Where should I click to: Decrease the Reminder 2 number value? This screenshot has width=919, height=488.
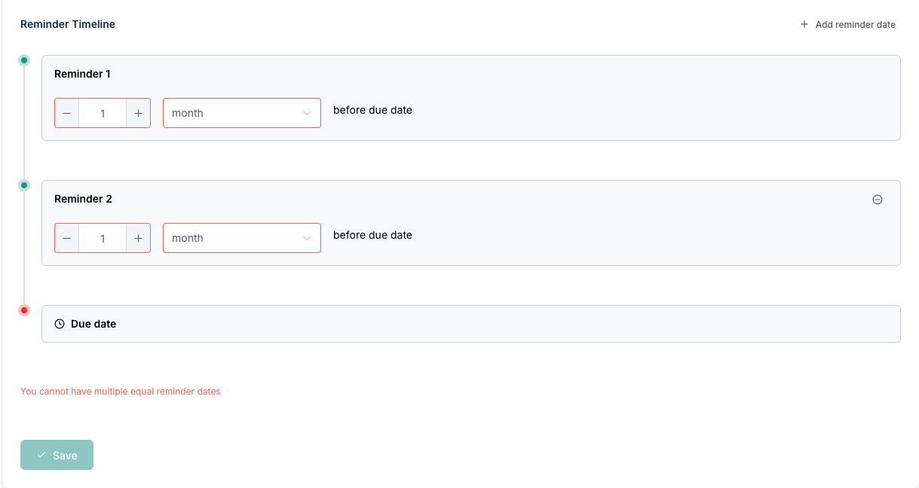67,238
